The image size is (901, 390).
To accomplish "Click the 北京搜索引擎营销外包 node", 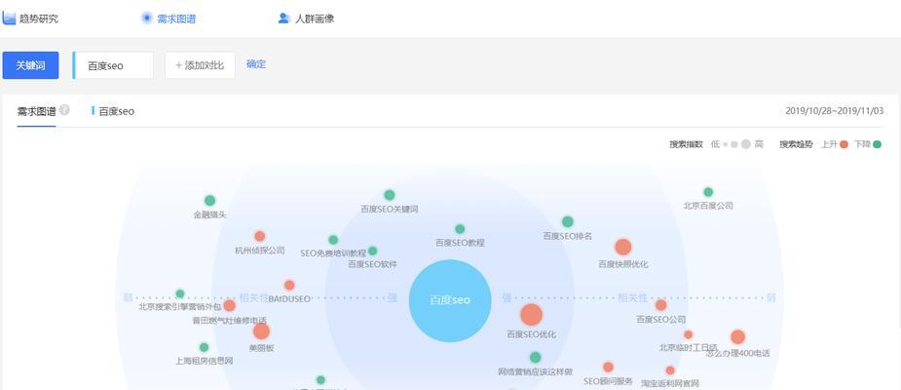I will pos(180,293).
